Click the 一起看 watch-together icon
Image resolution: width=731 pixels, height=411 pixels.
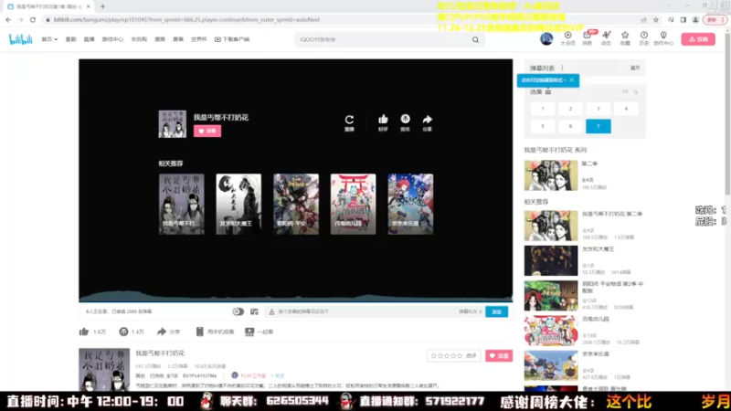click(x=249, y=332)
